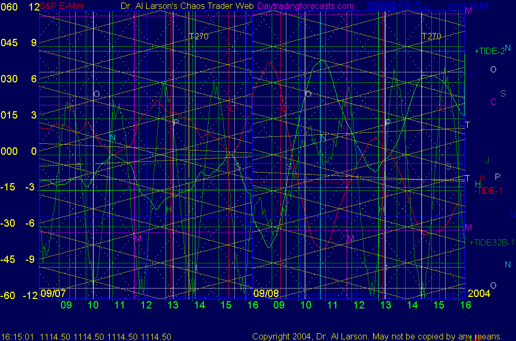
Task: Click the "-15" price axis label
Action: pyautogui.click(x=8, y=187)
